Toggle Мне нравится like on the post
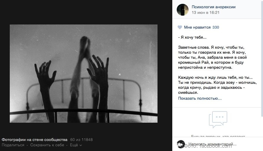 (197, 27)
